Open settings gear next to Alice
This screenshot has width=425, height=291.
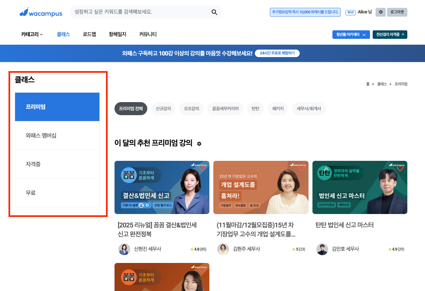(x=381, y=12)
